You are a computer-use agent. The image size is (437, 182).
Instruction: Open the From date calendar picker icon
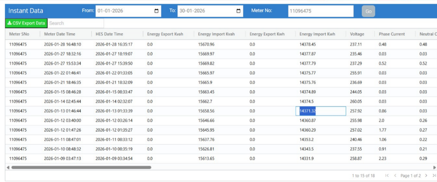(x=157, y=11)
